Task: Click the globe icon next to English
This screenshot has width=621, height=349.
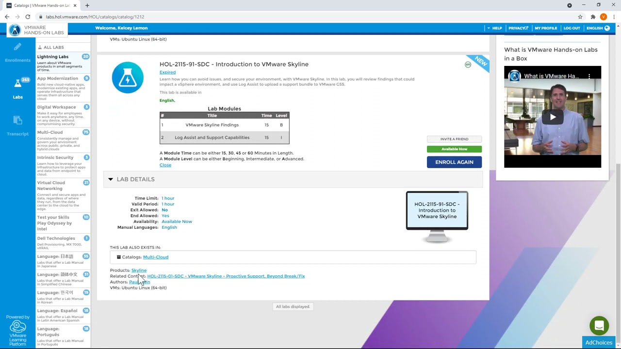Action: click(x=607, y=28)
